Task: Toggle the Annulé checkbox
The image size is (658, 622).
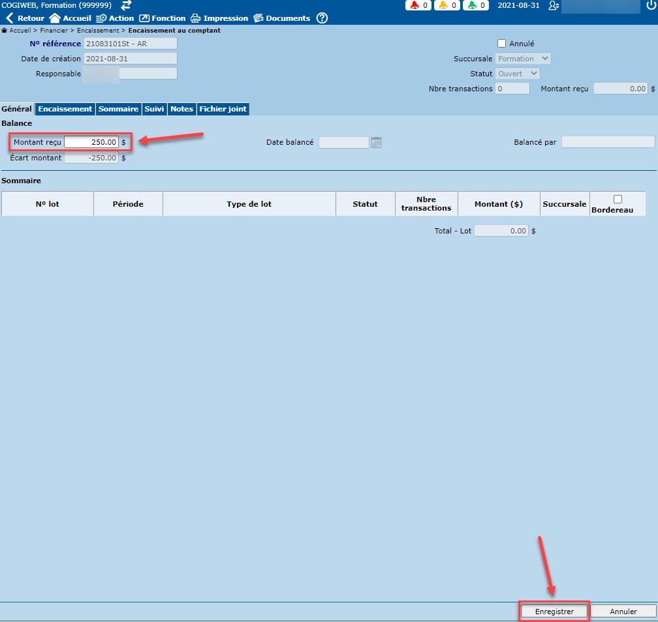Action: 501,44
